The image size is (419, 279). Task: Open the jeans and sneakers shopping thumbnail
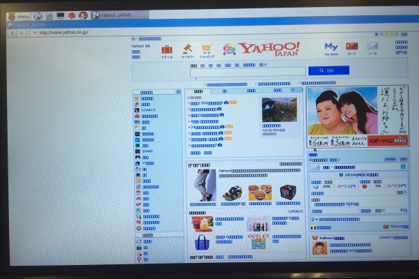coord(204,186)
